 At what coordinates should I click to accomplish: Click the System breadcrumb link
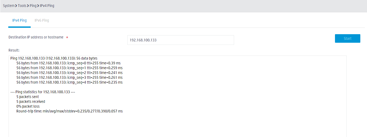pos(9,6)
